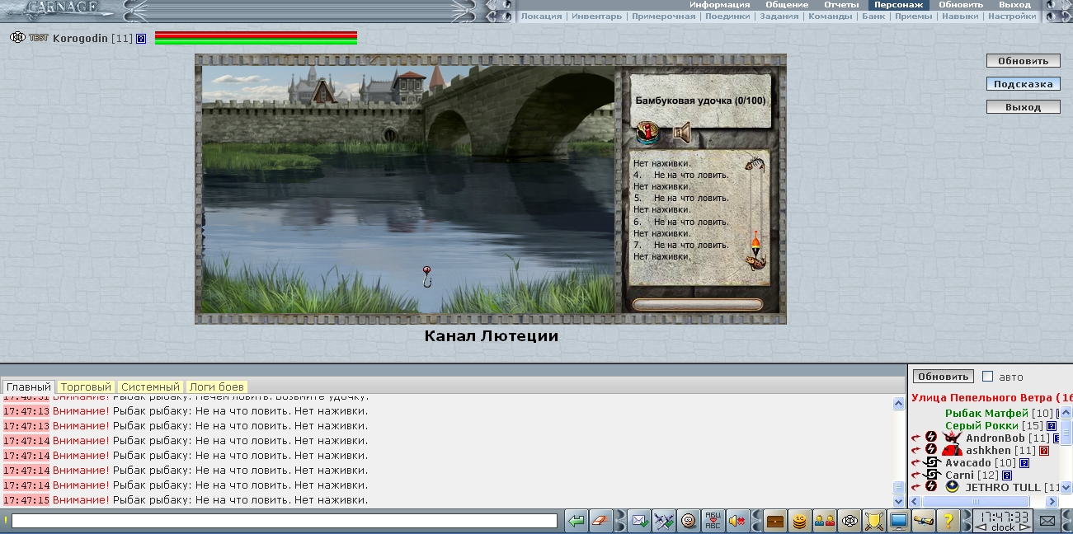1073x534 pixels.
Task: Click the green send message arrow
Action: coord(576,521)
